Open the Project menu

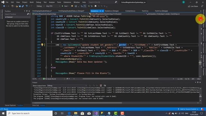pyautogui.click(x=25, y=2)
